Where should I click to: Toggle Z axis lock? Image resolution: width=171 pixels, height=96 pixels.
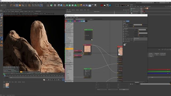point(38,5)
